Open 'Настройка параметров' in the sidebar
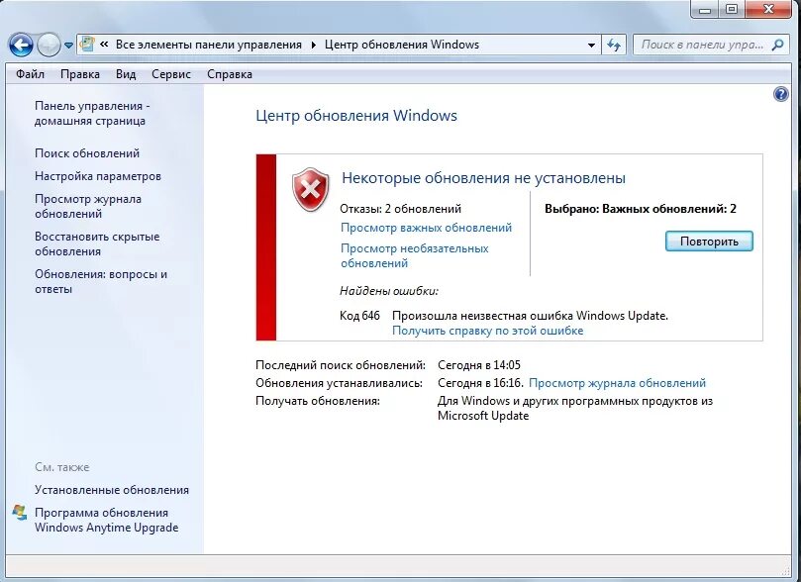The image size is (801, 582). [98, 176]
